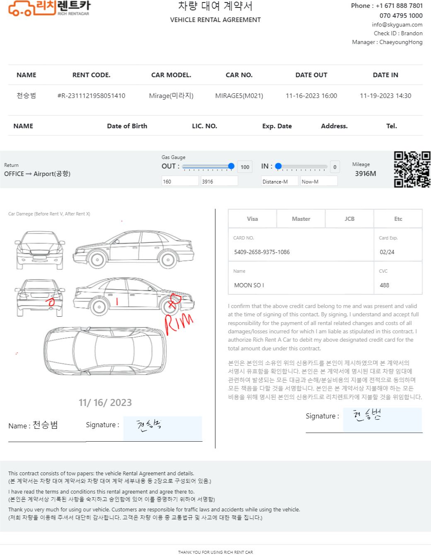The image size is (431, 555).
Task: Select the front view car diagram
Action: coord(40,250)
